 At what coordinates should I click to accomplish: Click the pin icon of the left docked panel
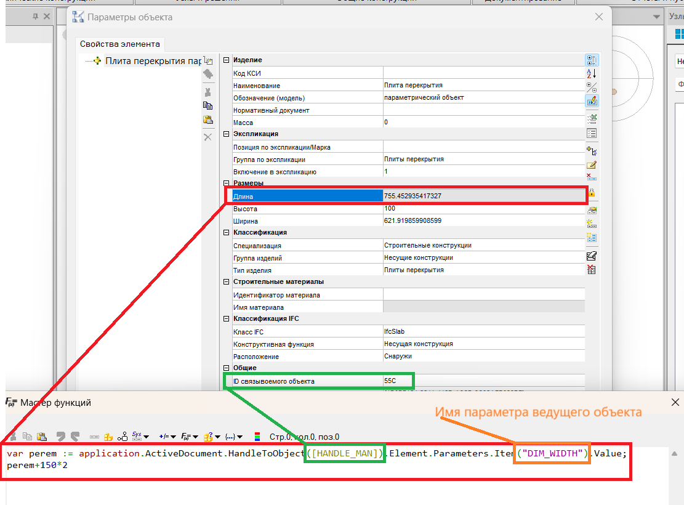click(x=35, y=17)
